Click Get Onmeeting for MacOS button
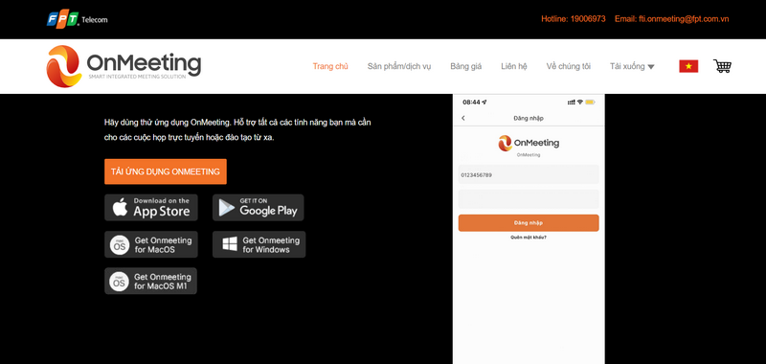Screen dimensions: 766x364 151,244
